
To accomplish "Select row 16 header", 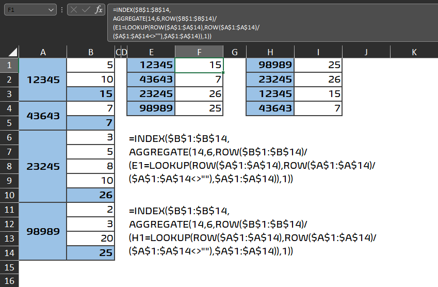I will 9,281.
